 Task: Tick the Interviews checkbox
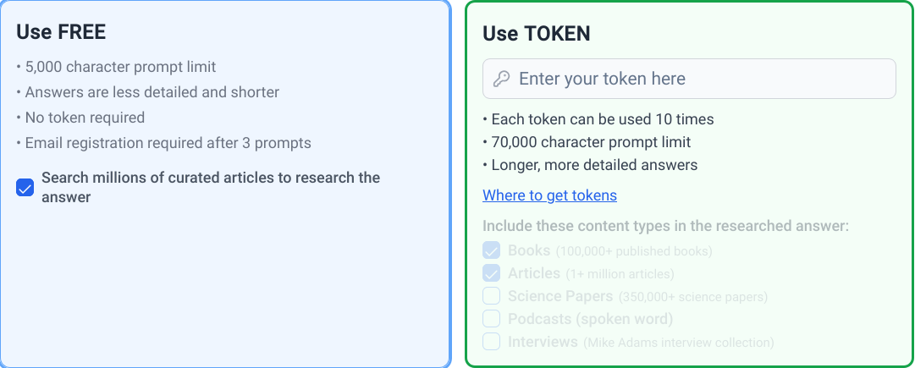[x=492, y=342]
